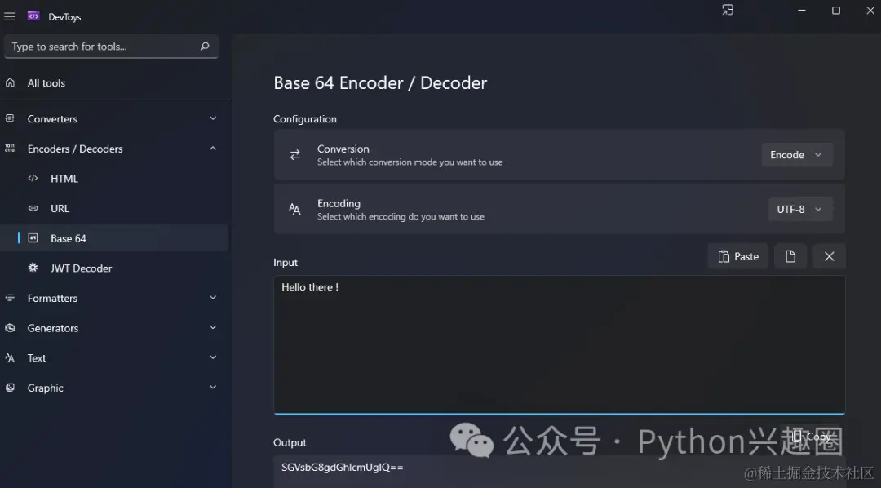
Task: Open the UTF-8 encoding dropdown
Action: (800, 209)
